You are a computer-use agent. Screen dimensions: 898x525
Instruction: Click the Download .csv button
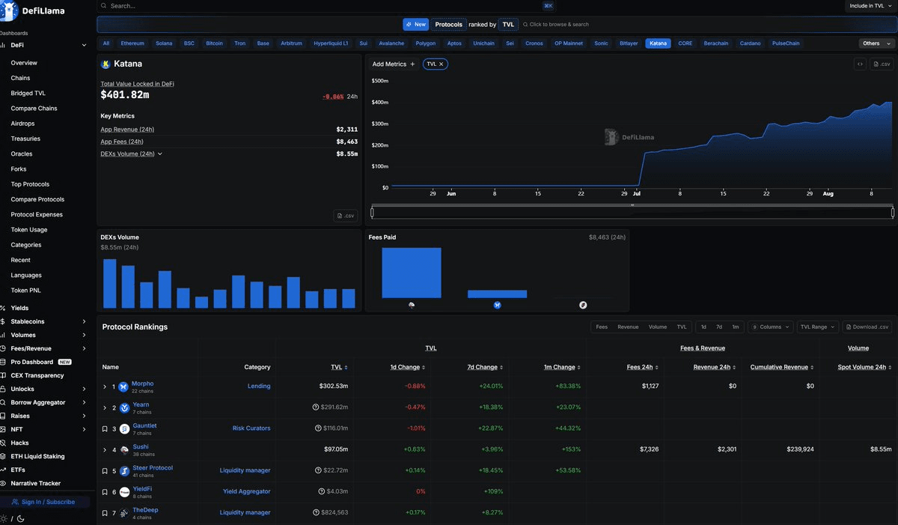(x=867, y=327)
